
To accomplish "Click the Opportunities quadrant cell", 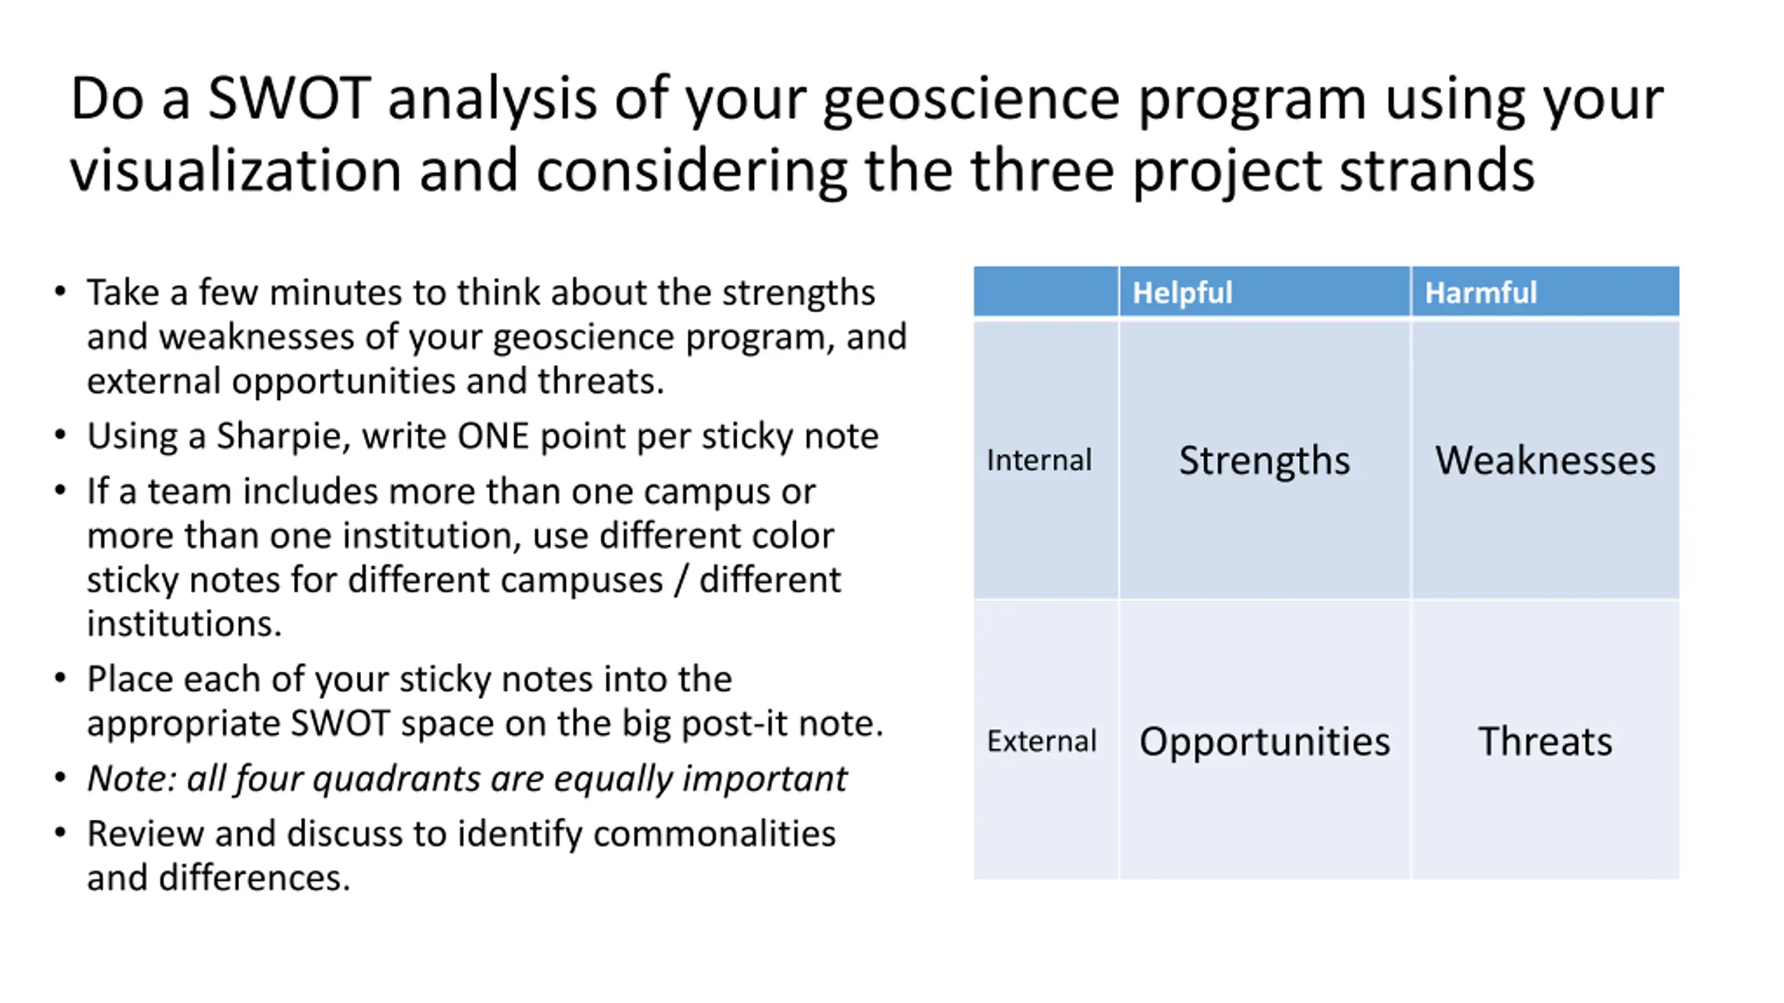I will (1265, 740).
